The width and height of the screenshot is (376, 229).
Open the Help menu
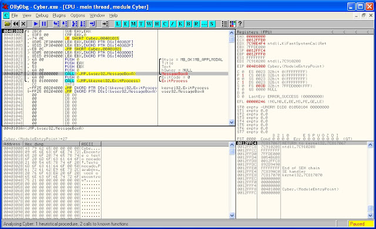113,16
